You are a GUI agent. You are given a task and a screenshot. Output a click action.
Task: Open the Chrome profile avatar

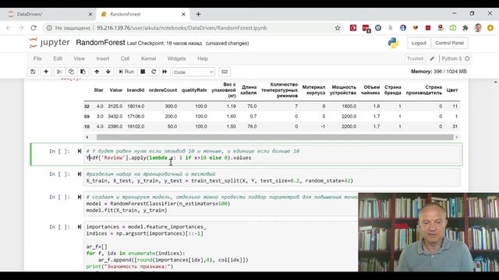point(478,28)
